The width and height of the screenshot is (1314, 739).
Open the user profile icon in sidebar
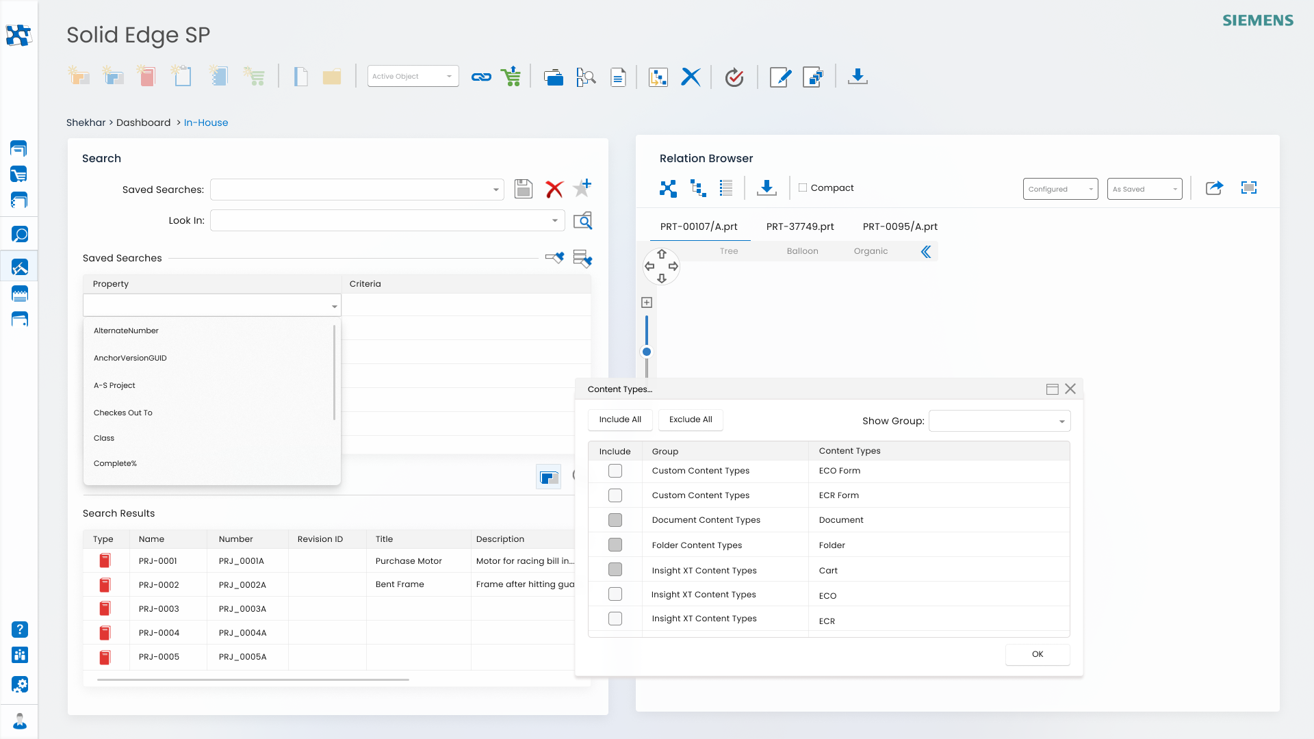pos(20,721)
